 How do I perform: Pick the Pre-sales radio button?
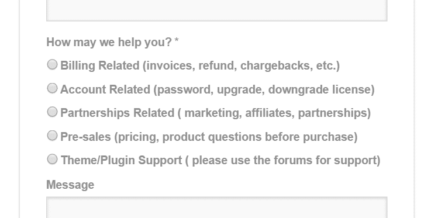point(52,136)
